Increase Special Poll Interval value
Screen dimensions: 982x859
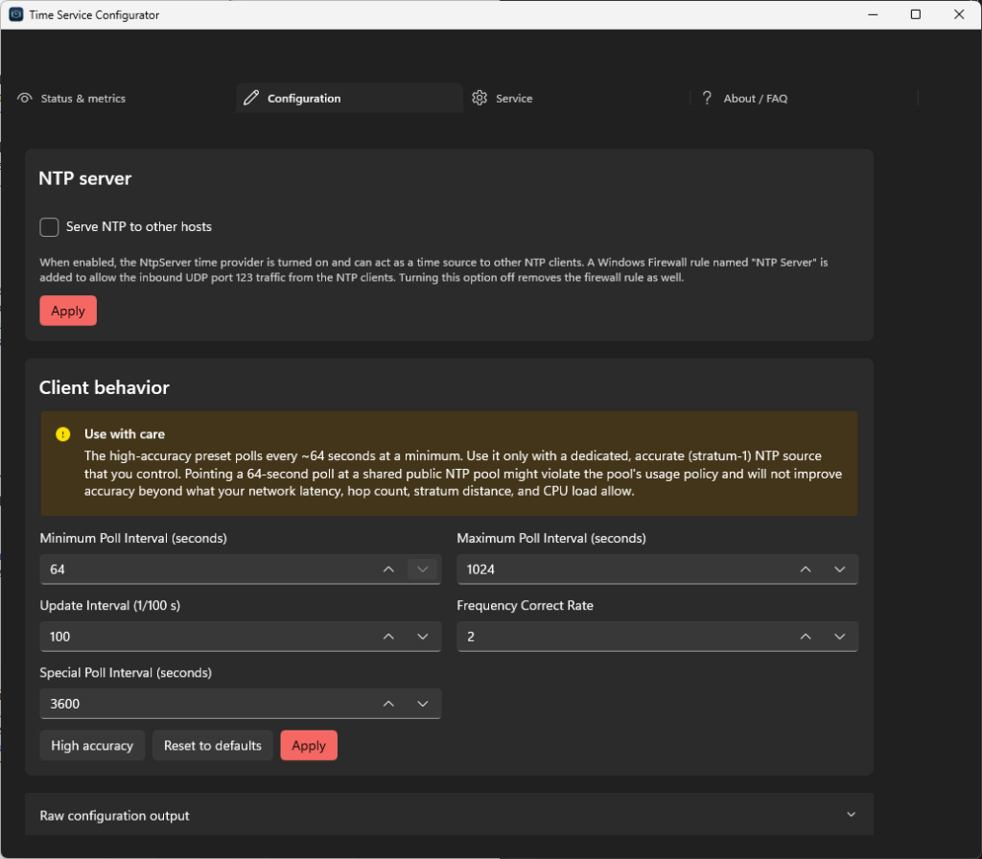click(x=388, y=703)
